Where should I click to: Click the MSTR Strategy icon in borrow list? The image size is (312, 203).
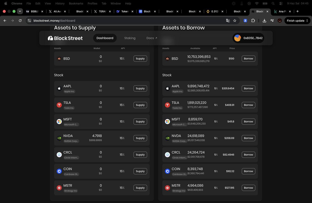click(167, 188)
